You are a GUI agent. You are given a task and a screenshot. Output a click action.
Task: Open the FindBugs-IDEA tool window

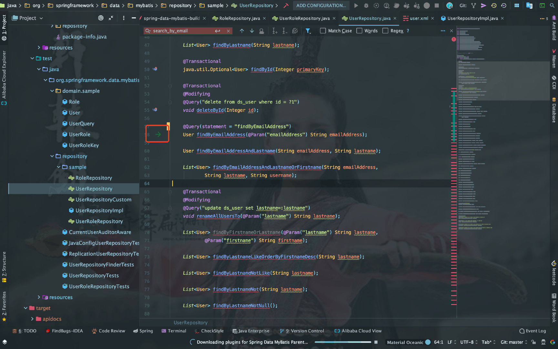tap(64, 331)
